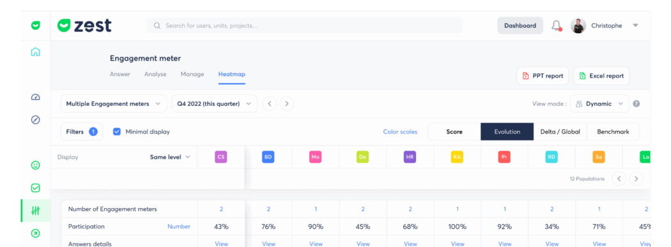
Task: Go to previous quarter arrow
Action: click(269, 103)
